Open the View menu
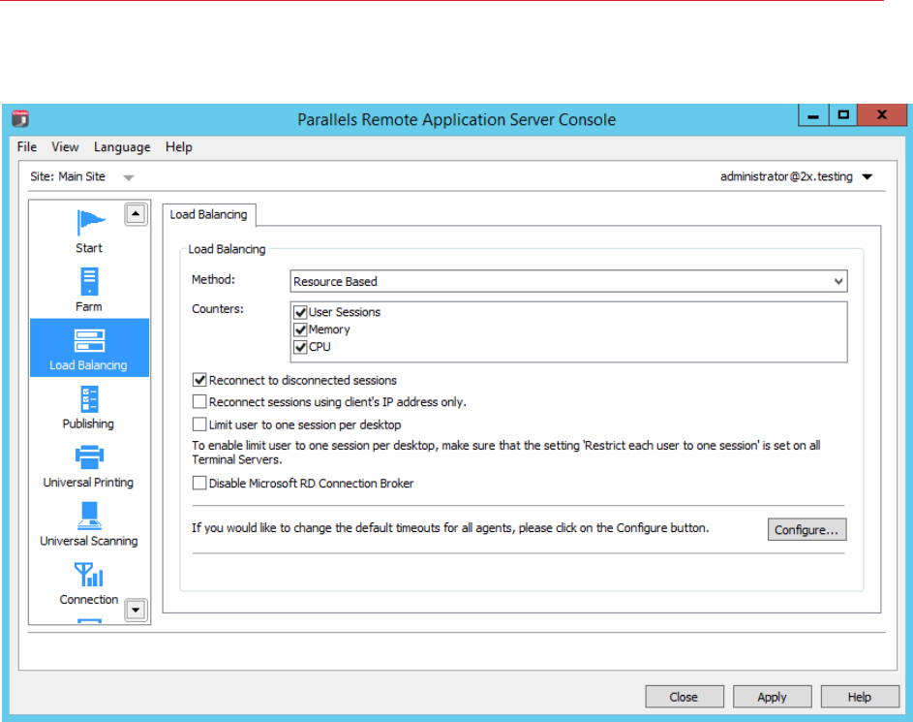Viewport: 913px width, 722px height. tap(65, 147)
